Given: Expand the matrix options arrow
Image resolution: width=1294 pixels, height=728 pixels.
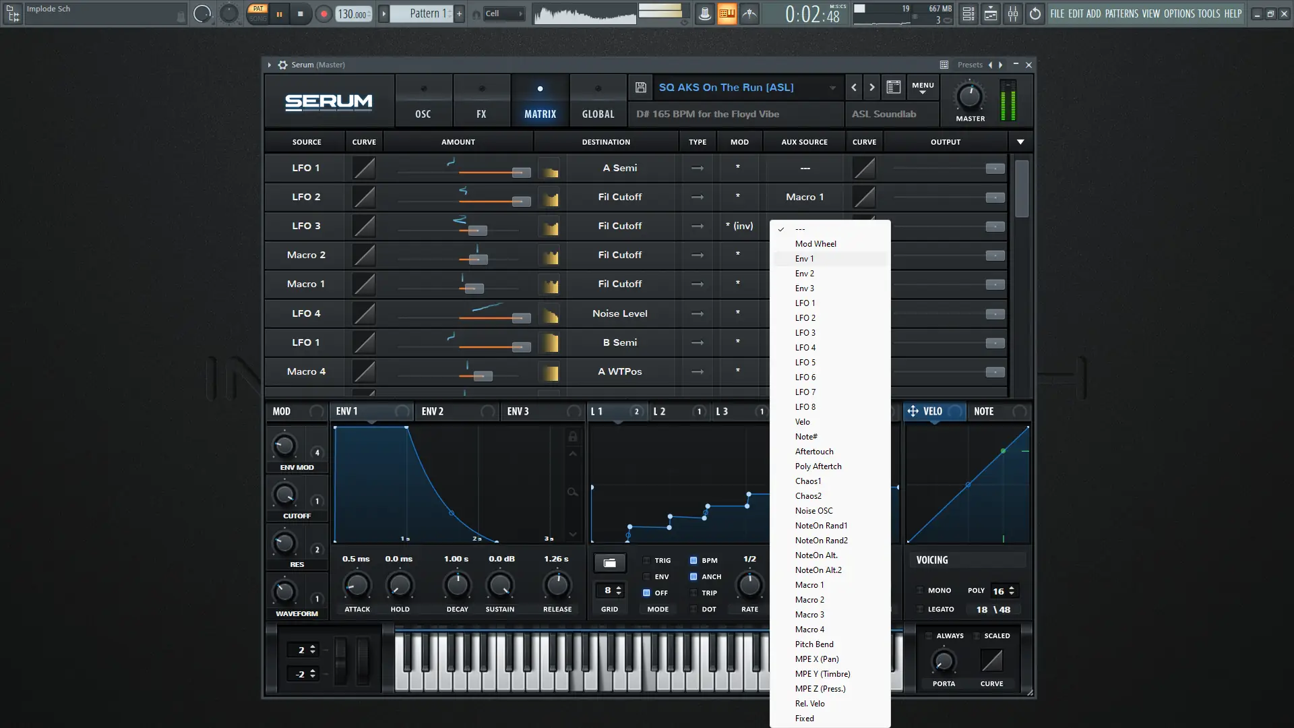Looking at the screenshot, I should 1020,142.
